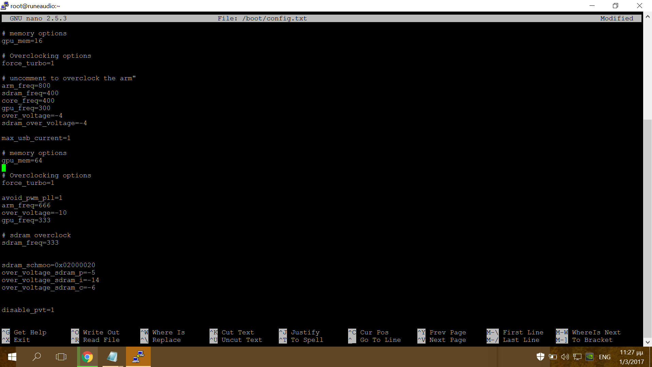Click the PuTTY icon in title bar
The width and height of the screenshot is (652, 367).
point(5,6)
